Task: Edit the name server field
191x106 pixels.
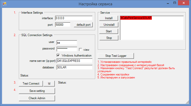Action: pyautogui.click(x=74, y=61)
